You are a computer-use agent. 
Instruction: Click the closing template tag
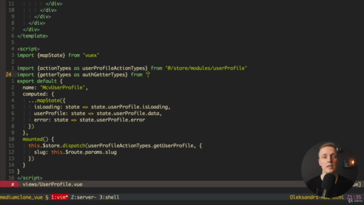pos(32,36)
